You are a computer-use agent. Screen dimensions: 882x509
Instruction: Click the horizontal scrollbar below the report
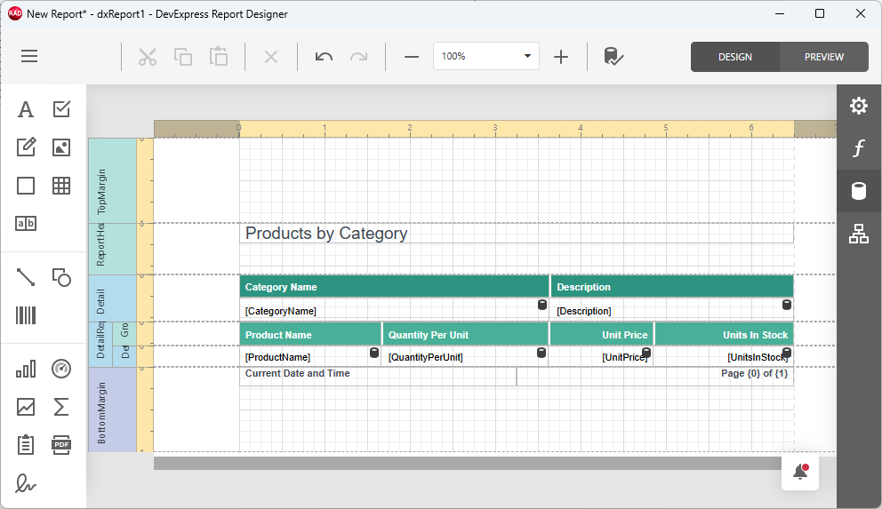pos(468,463)
